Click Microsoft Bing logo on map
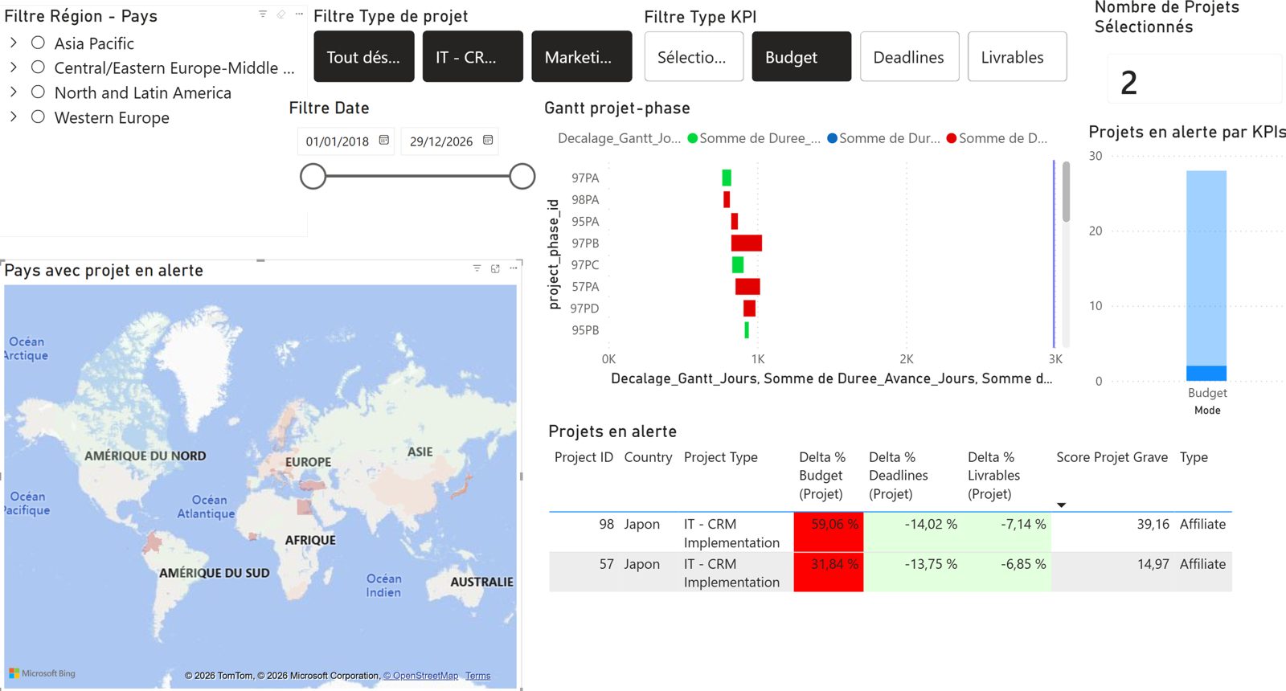 42,673
